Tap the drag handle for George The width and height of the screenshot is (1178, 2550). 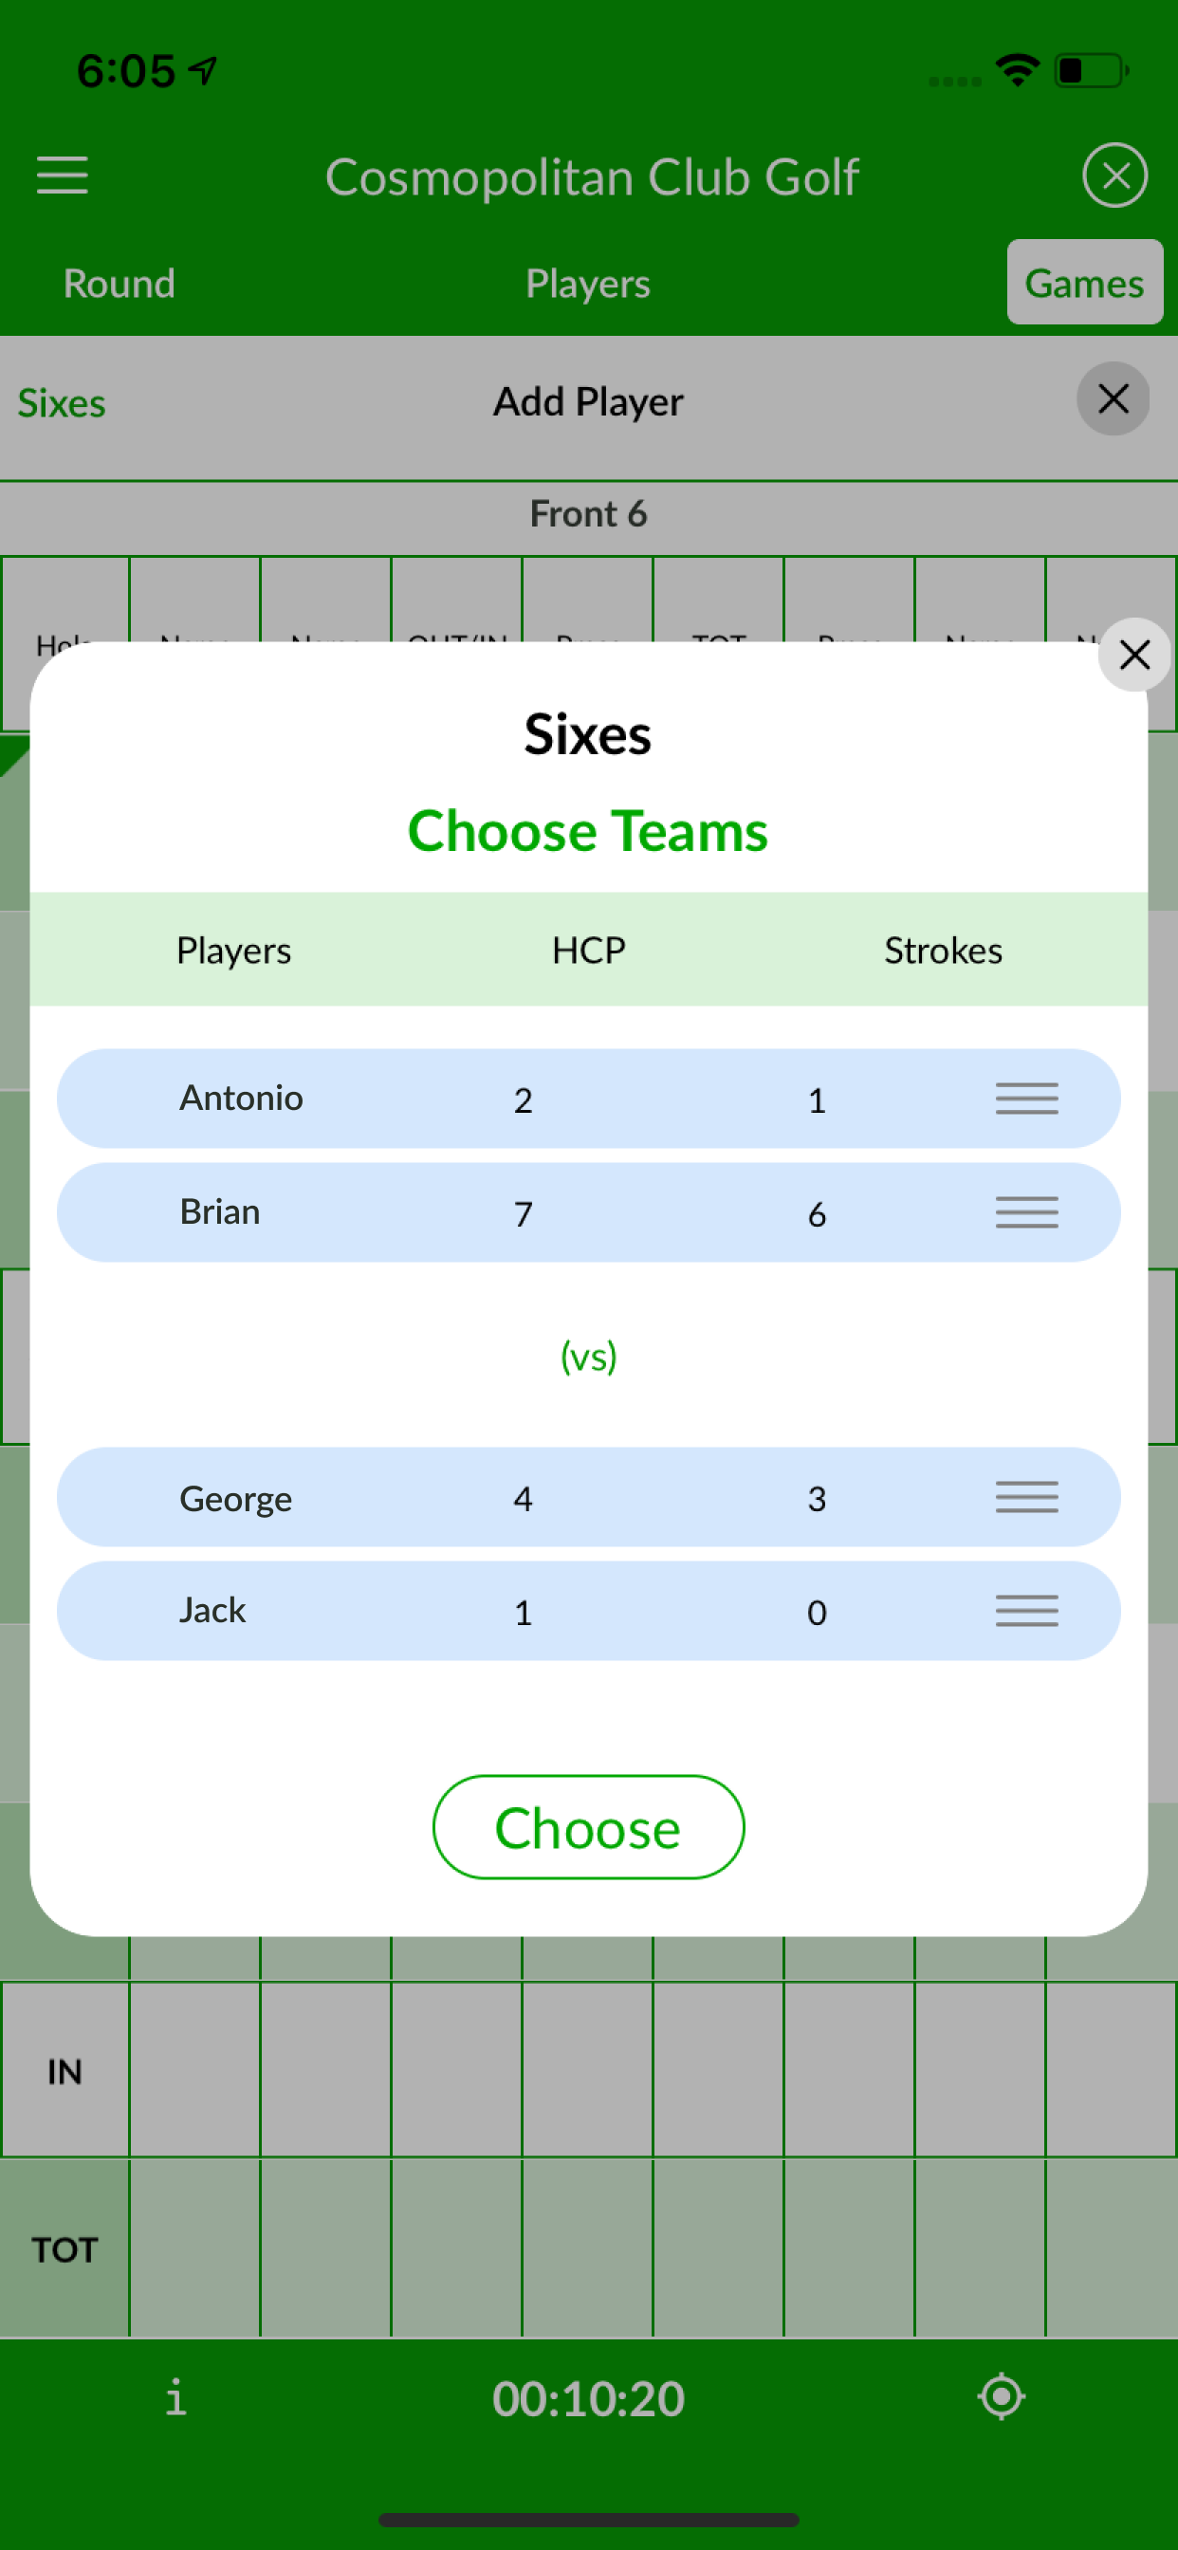(1025, 1497)
